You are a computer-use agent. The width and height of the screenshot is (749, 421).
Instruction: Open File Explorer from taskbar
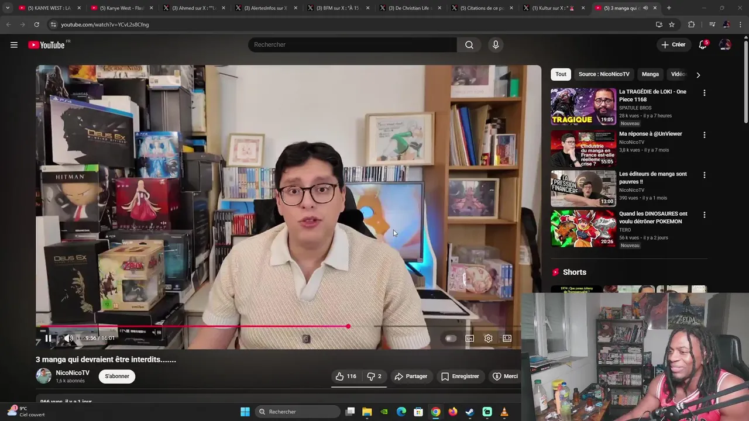click(x=367, y=412)
